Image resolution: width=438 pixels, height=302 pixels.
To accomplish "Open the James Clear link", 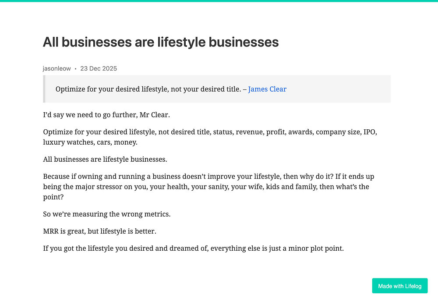I will 267,89.
